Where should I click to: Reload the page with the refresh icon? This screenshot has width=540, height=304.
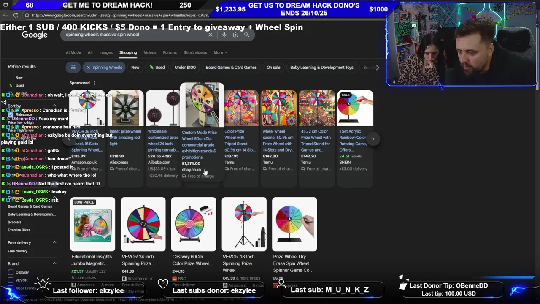point(16,15)
